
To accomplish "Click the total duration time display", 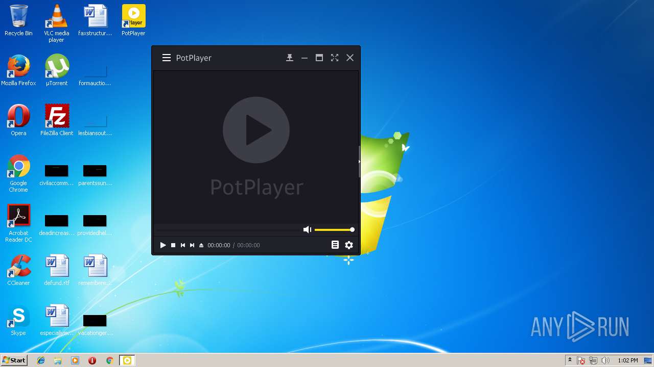I will tap(248, 245).
